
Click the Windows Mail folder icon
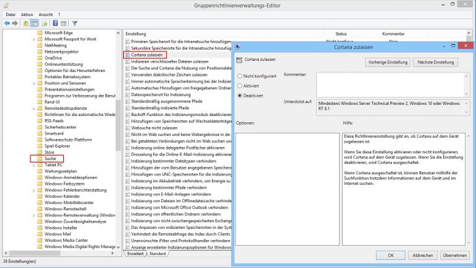40,234
